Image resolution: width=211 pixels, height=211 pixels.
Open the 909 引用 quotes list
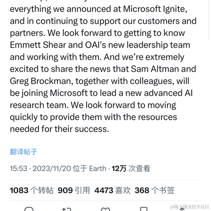74,190
